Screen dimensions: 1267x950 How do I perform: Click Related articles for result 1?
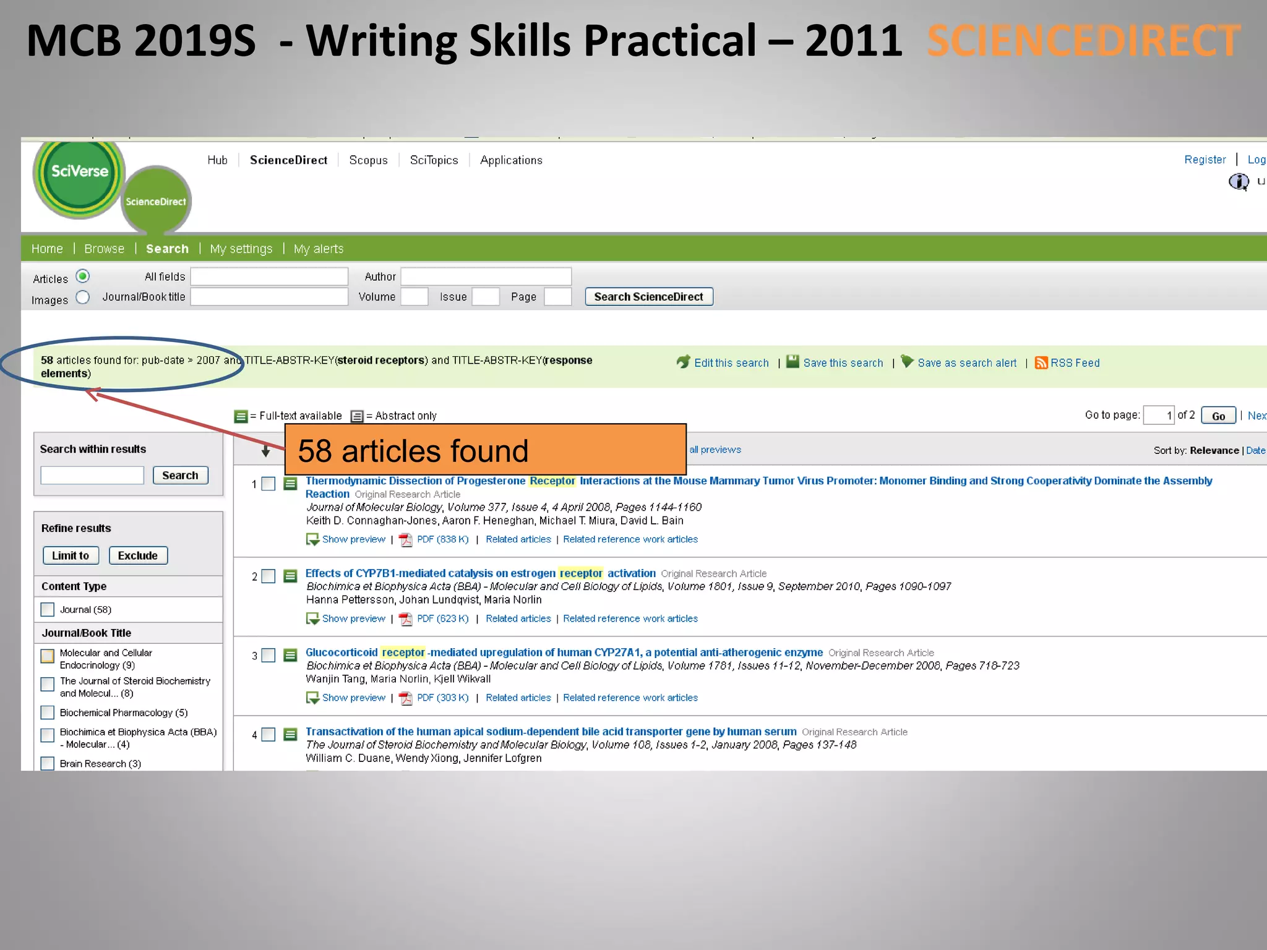click(x=518, y=539)
